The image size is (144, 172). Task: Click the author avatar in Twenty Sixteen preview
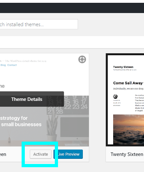click(115, 96)
